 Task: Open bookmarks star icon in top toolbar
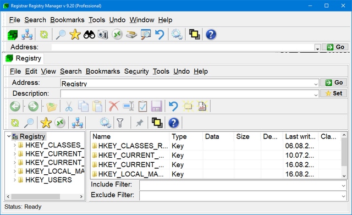[75, 35]
